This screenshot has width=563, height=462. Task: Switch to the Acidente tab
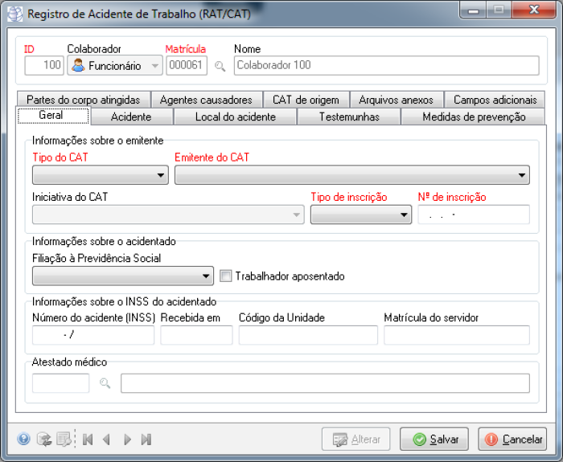tap(130, 117)
